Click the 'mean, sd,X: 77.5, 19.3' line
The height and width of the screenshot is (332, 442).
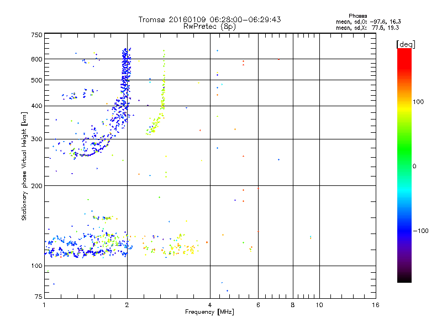(367, 28)
